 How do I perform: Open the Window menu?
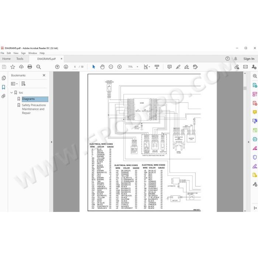click(32, 53)
